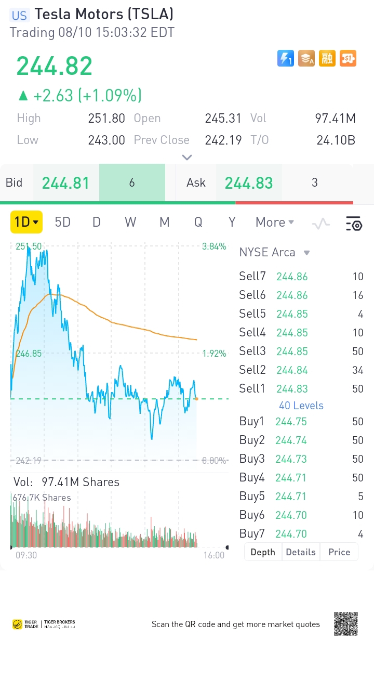The width and height of the screenshot is (374, 678).
Task: Tap the orange $1 puzzle piece icon
Action: [348, 58]
